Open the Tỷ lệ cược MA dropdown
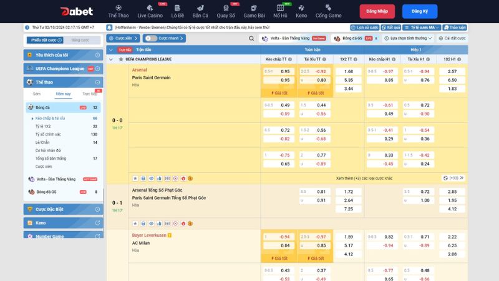The width and height of the screenshot is (499, 281). 424,28
